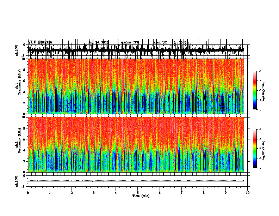Viewport: 279px width, 216px height.
Task: Click the 9 minute time axis tick label
Action: (225, 193)
